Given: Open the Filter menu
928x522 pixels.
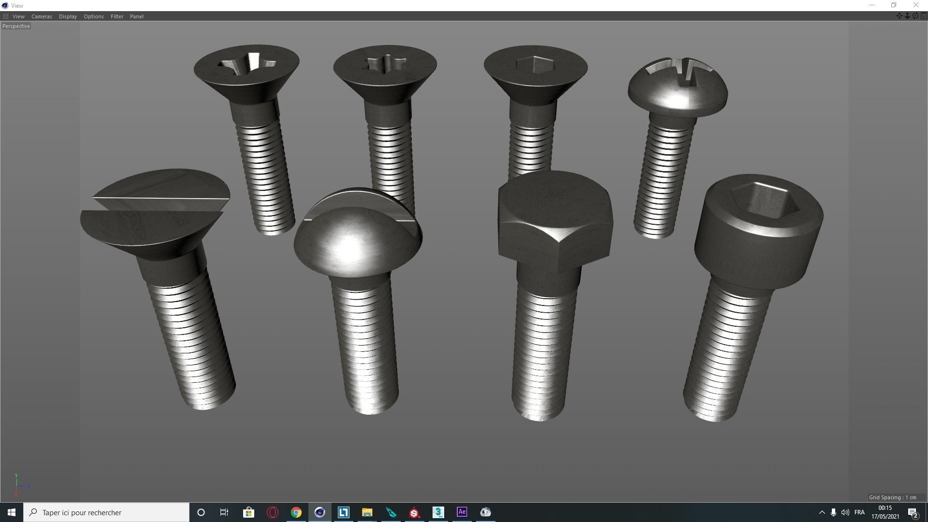Looking at the screenshot, I should click(x=116, y=16).
